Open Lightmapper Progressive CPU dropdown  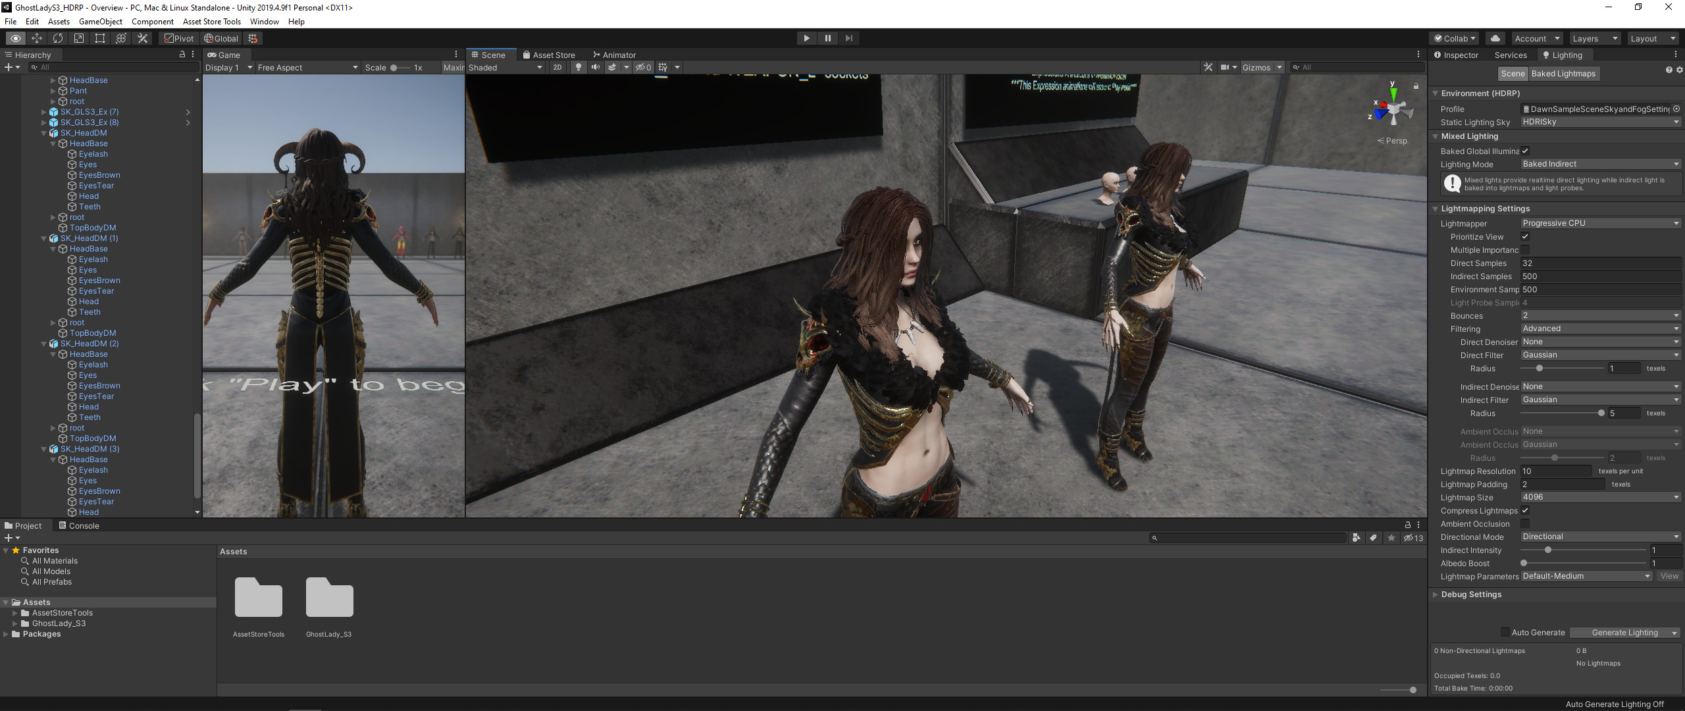click(x=1601, y=223)
